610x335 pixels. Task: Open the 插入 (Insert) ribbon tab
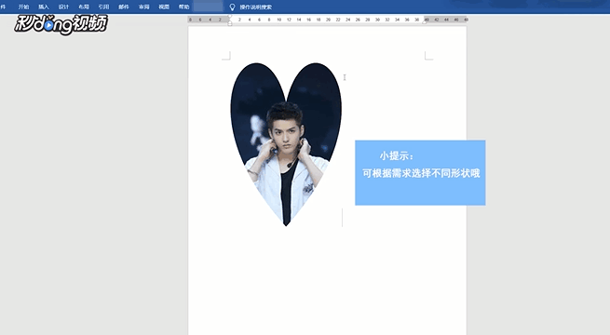(44, 7)
